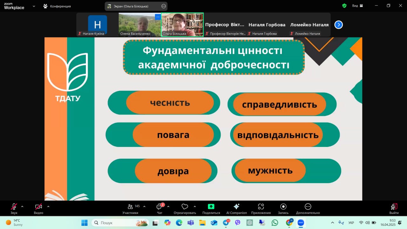Open the Windows Start menu

coord(84,223)
